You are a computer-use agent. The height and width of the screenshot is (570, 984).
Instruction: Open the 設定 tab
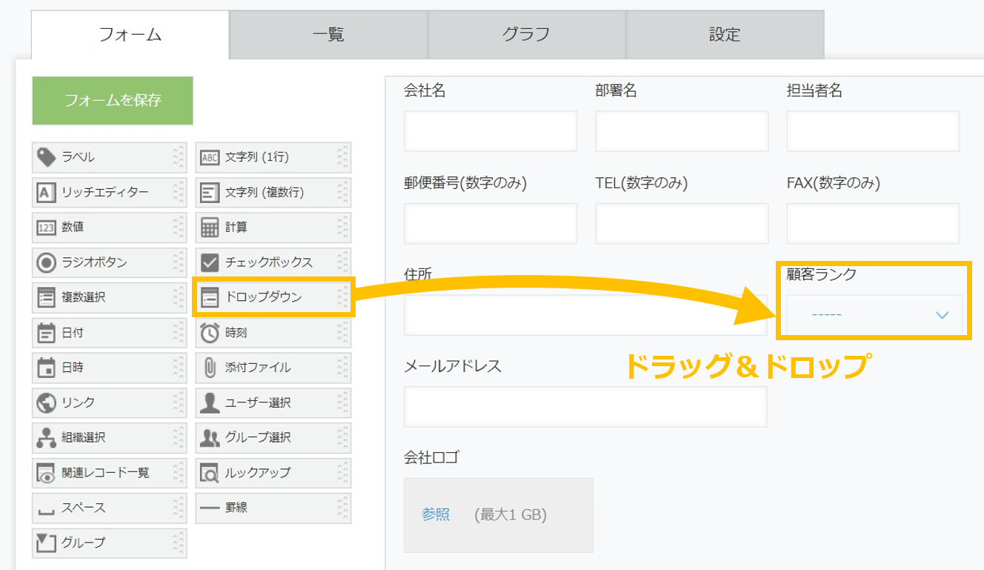[x=725, y=34]
